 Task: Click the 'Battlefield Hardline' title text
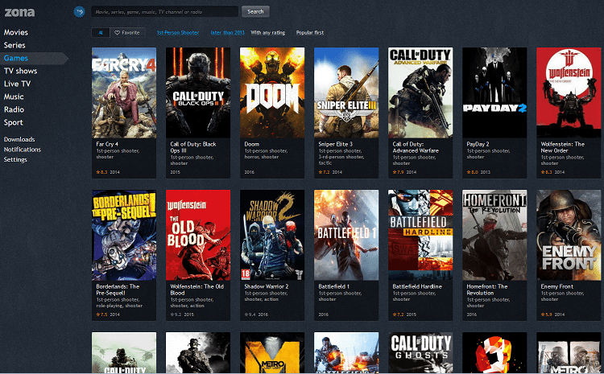pos(417,286)
